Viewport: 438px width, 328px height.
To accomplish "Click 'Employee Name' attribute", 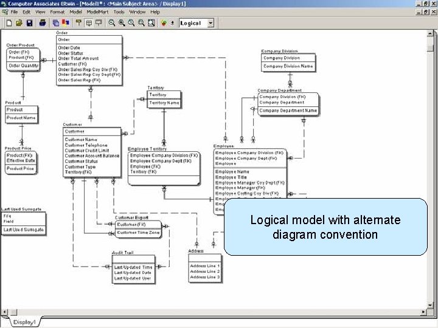I will tap(232, 172).
